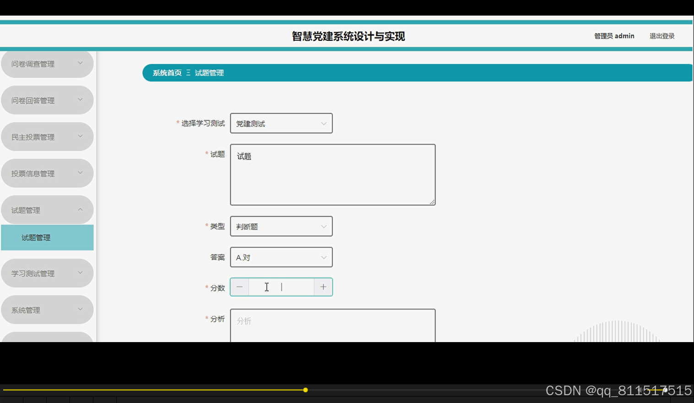The image size is (694, 403).
Task: Expand the 民主投票管理 sidebar menu
Action: point(47,136)
